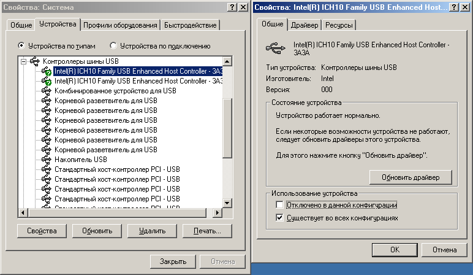Click the help question mark in Система title bar
The width and height of the screenshot is (473, 275).
(x=234, y=6)
